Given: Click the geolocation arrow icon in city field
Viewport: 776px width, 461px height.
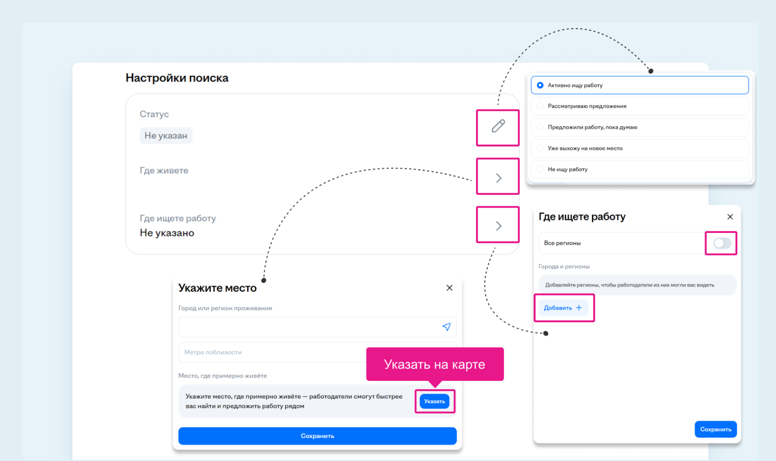Looking at the screenshot, I should tap(446, 327).
